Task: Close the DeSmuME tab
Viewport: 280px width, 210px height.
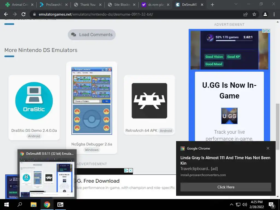Action: [x=202, y=5]
